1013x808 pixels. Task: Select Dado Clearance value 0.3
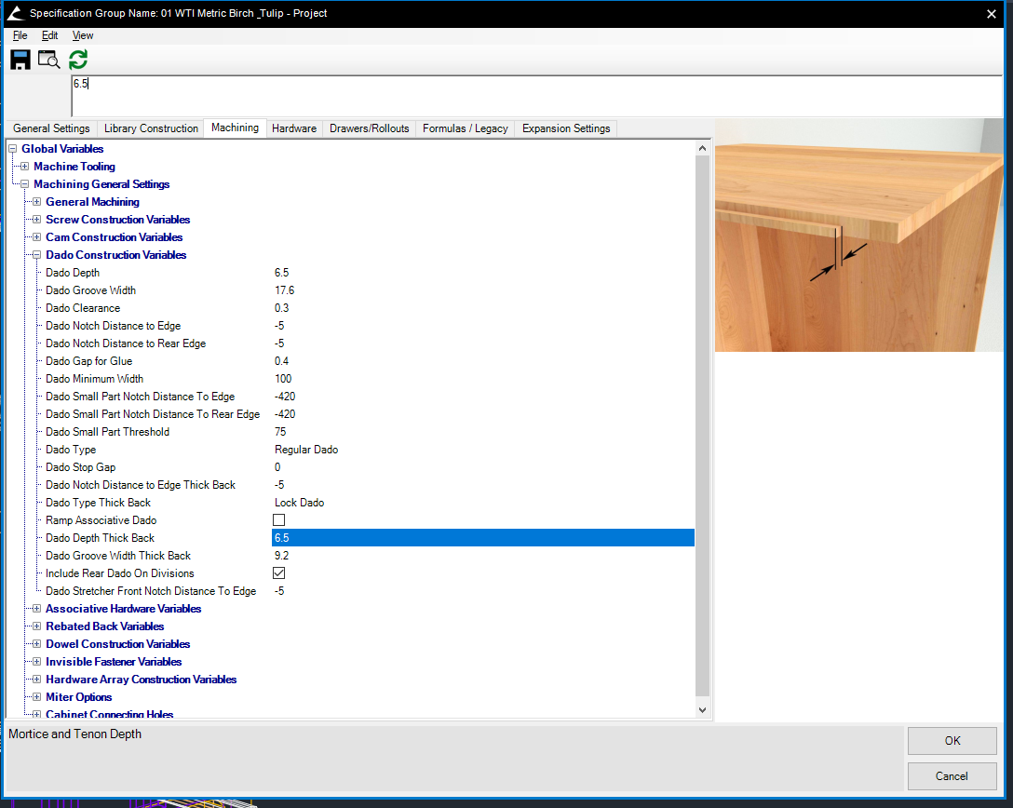[x=282, y=308]
